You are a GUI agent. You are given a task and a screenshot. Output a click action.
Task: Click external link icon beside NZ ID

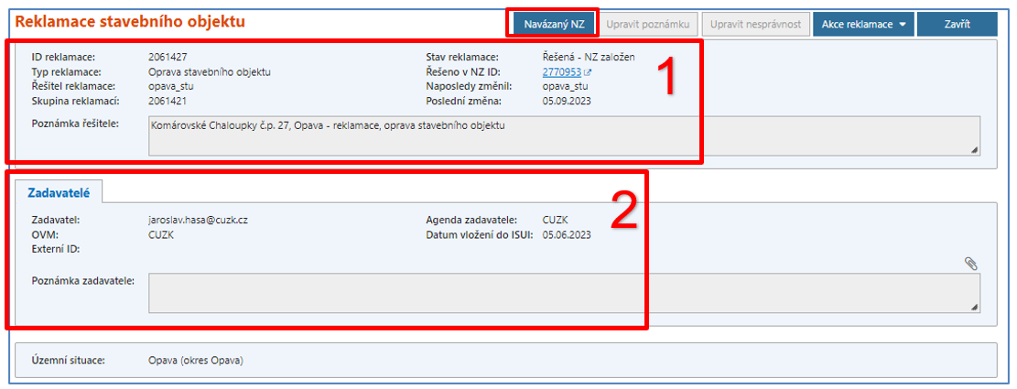(x=588, y=72)
